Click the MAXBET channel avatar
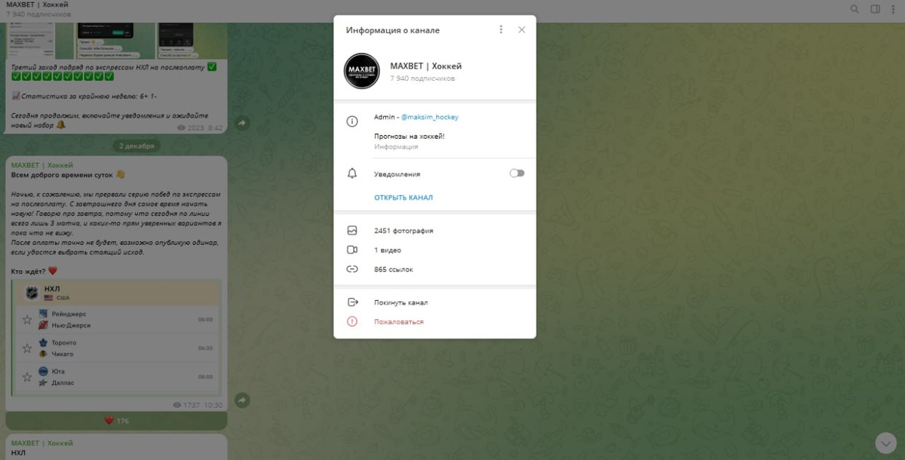The height and width of the screenshot is (460, 905). [x=361, y=72]
